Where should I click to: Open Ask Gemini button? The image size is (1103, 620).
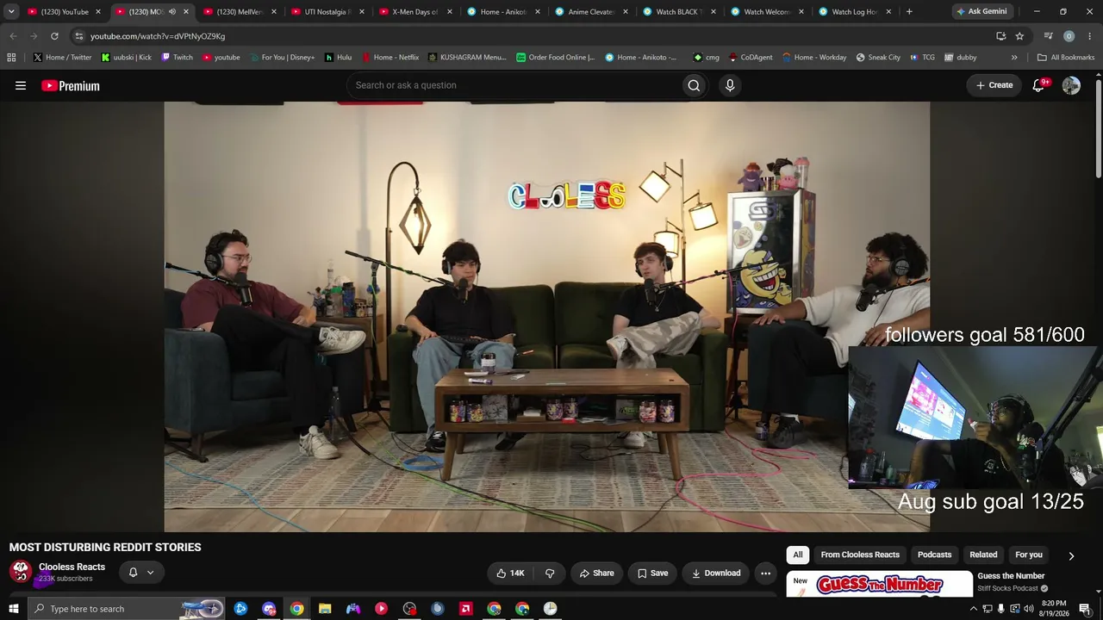(981, 11)
